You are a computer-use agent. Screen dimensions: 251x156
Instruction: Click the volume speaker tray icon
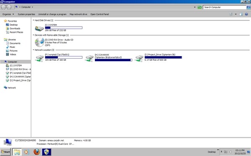(231, 152)
